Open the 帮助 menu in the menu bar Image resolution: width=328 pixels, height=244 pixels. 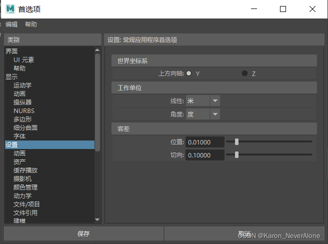31,24
